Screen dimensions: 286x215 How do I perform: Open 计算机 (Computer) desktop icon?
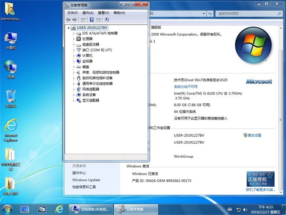(x=11, y=40)
